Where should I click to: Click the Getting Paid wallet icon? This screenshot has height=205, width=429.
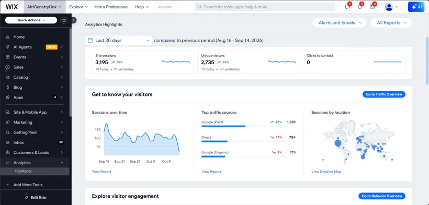8,132
